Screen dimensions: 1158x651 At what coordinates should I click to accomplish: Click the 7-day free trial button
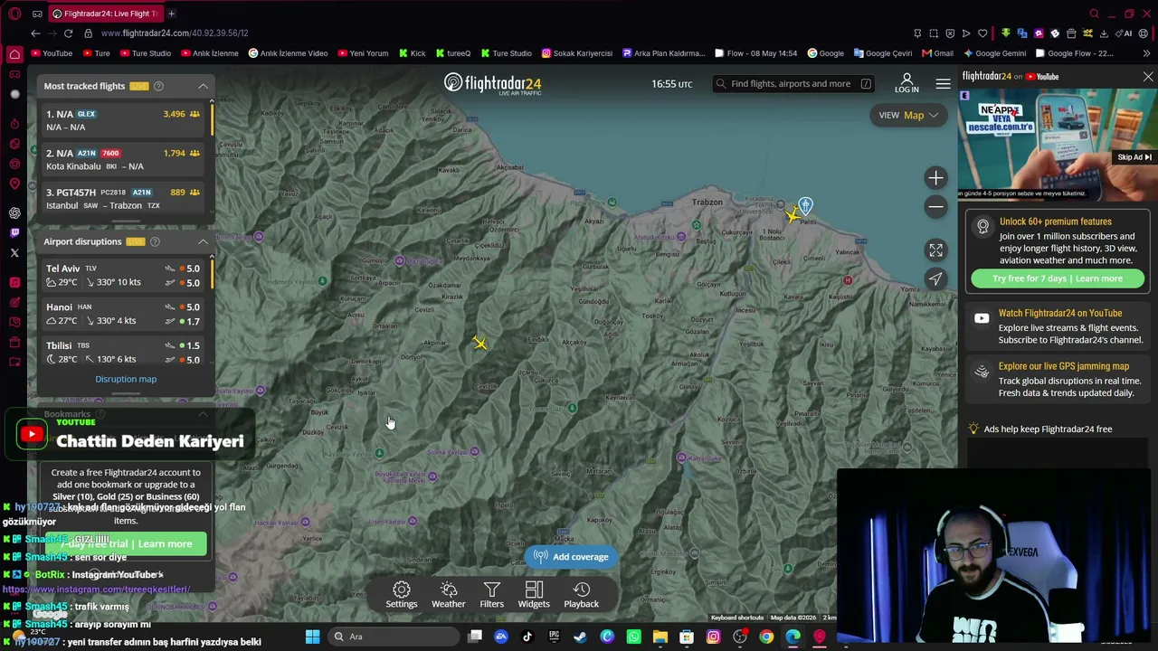pos(127,543)
